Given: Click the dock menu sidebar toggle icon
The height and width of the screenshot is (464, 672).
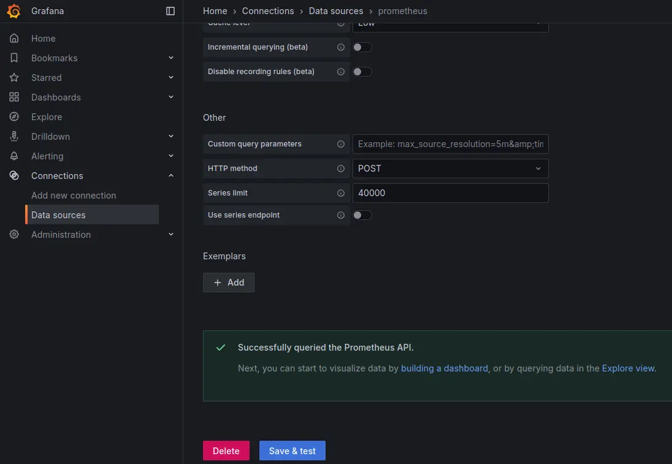Looking at the screenshot, I should coord(170,11).
